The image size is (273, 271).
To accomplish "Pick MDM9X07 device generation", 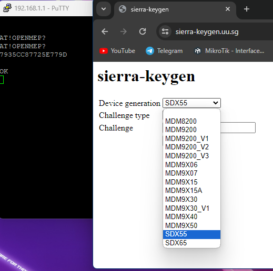I will point(191,173).
